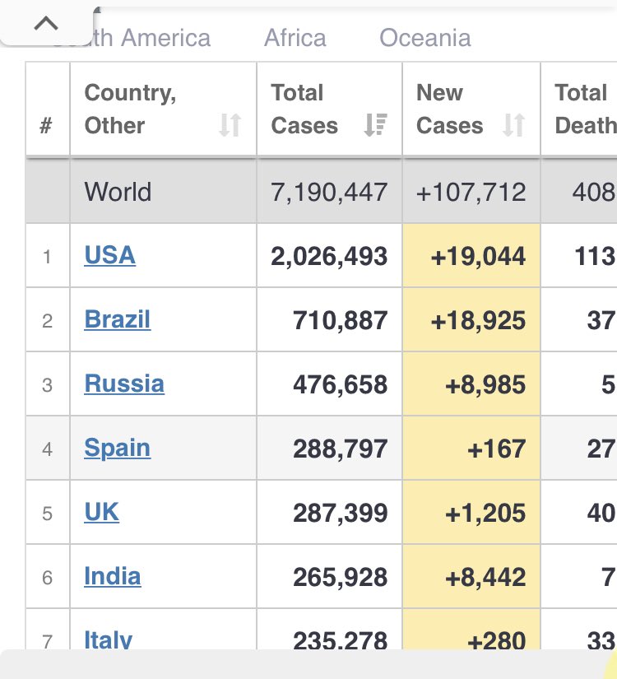617x679 pixels.
Task: Collapse panel using the up chevron button
Action: coord(46,23)
